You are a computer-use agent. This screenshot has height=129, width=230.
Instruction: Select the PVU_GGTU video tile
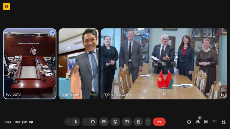click(30, 64)
